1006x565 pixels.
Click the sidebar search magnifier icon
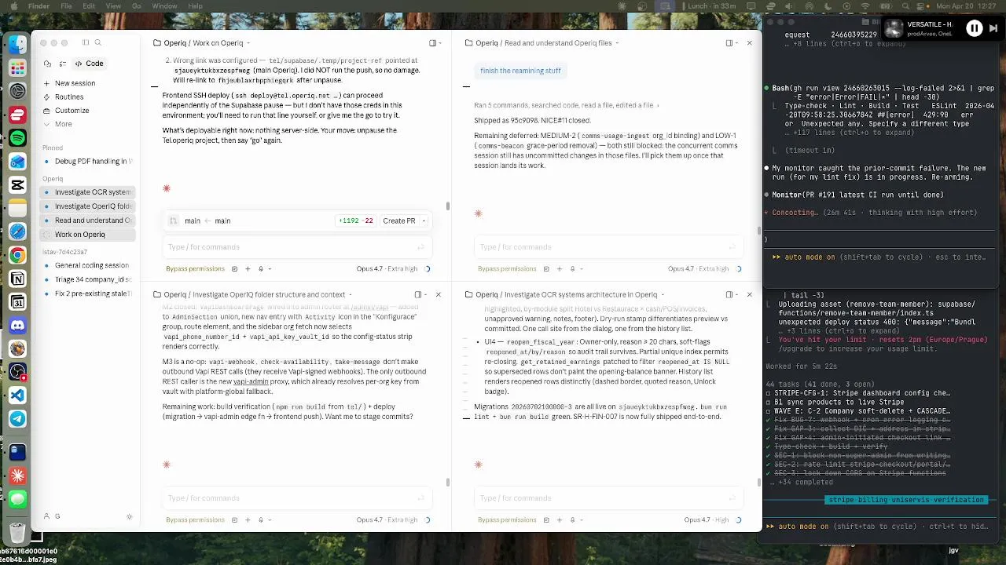(98, 42)
